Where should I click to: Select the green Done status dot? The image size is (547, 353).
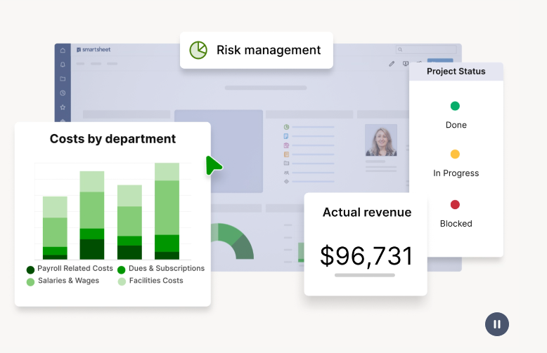[455, 106]
